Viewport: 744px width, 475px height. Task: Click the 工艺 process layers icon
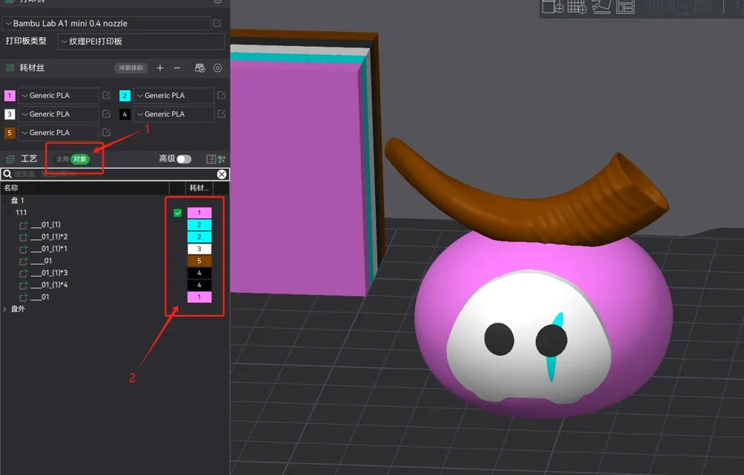click(x=10, y=159)
